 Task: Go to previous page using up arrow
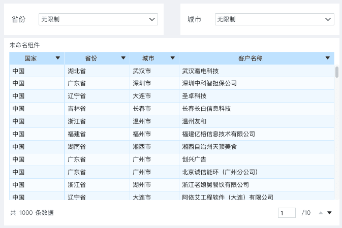tap(321, 213)
